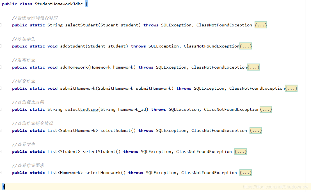Click gutter fold marker beside submitHomework line

coord(1,88)
